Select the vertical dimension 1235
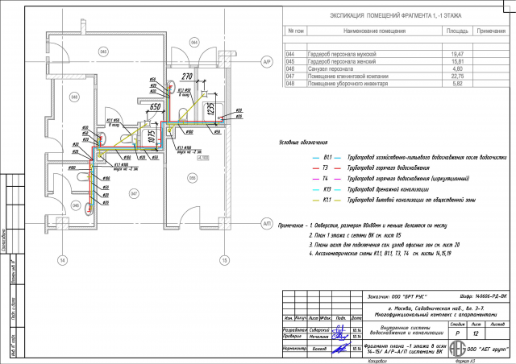Screen dimensions: 516x364 210,109
